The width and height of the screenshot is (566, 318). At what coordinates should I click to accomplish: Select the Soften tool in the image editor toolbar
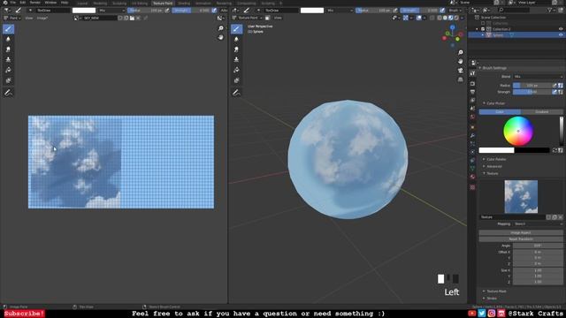pyautogui.click(x=8, y=39)
